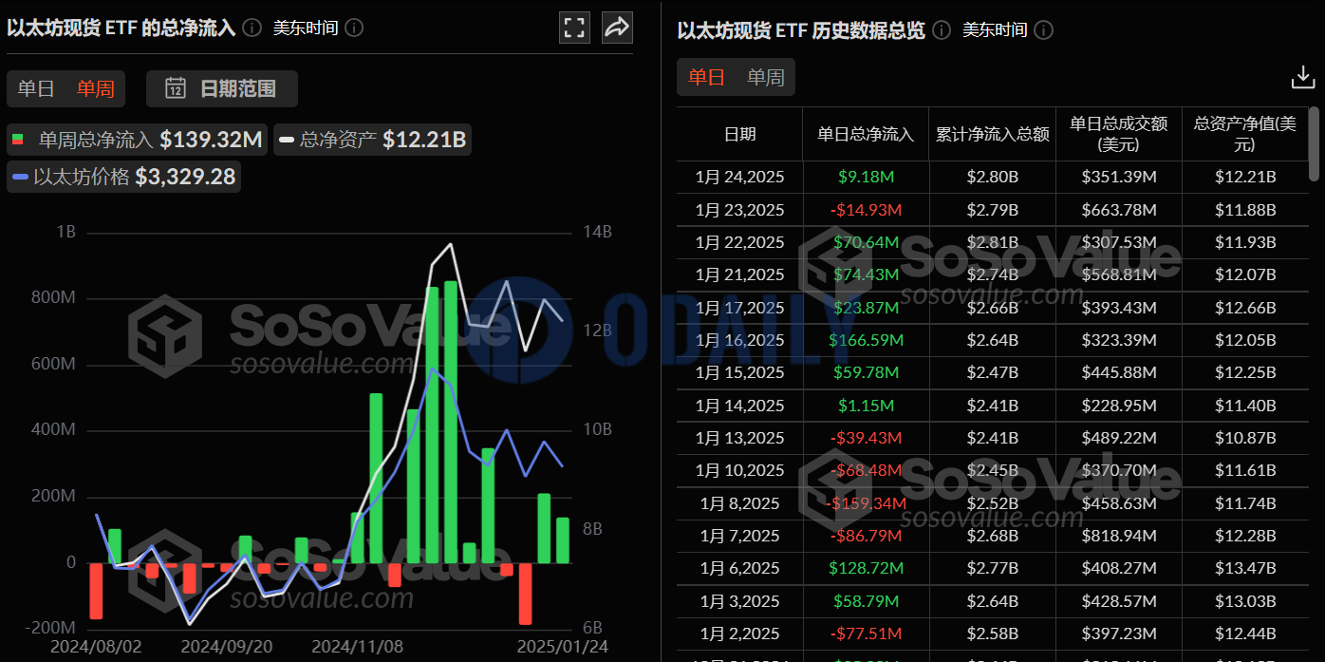Image resolution: width=1325 pixels, height=662 pixels.
Task: Open the 日期范围 date range picker
Action: [222, 88]
